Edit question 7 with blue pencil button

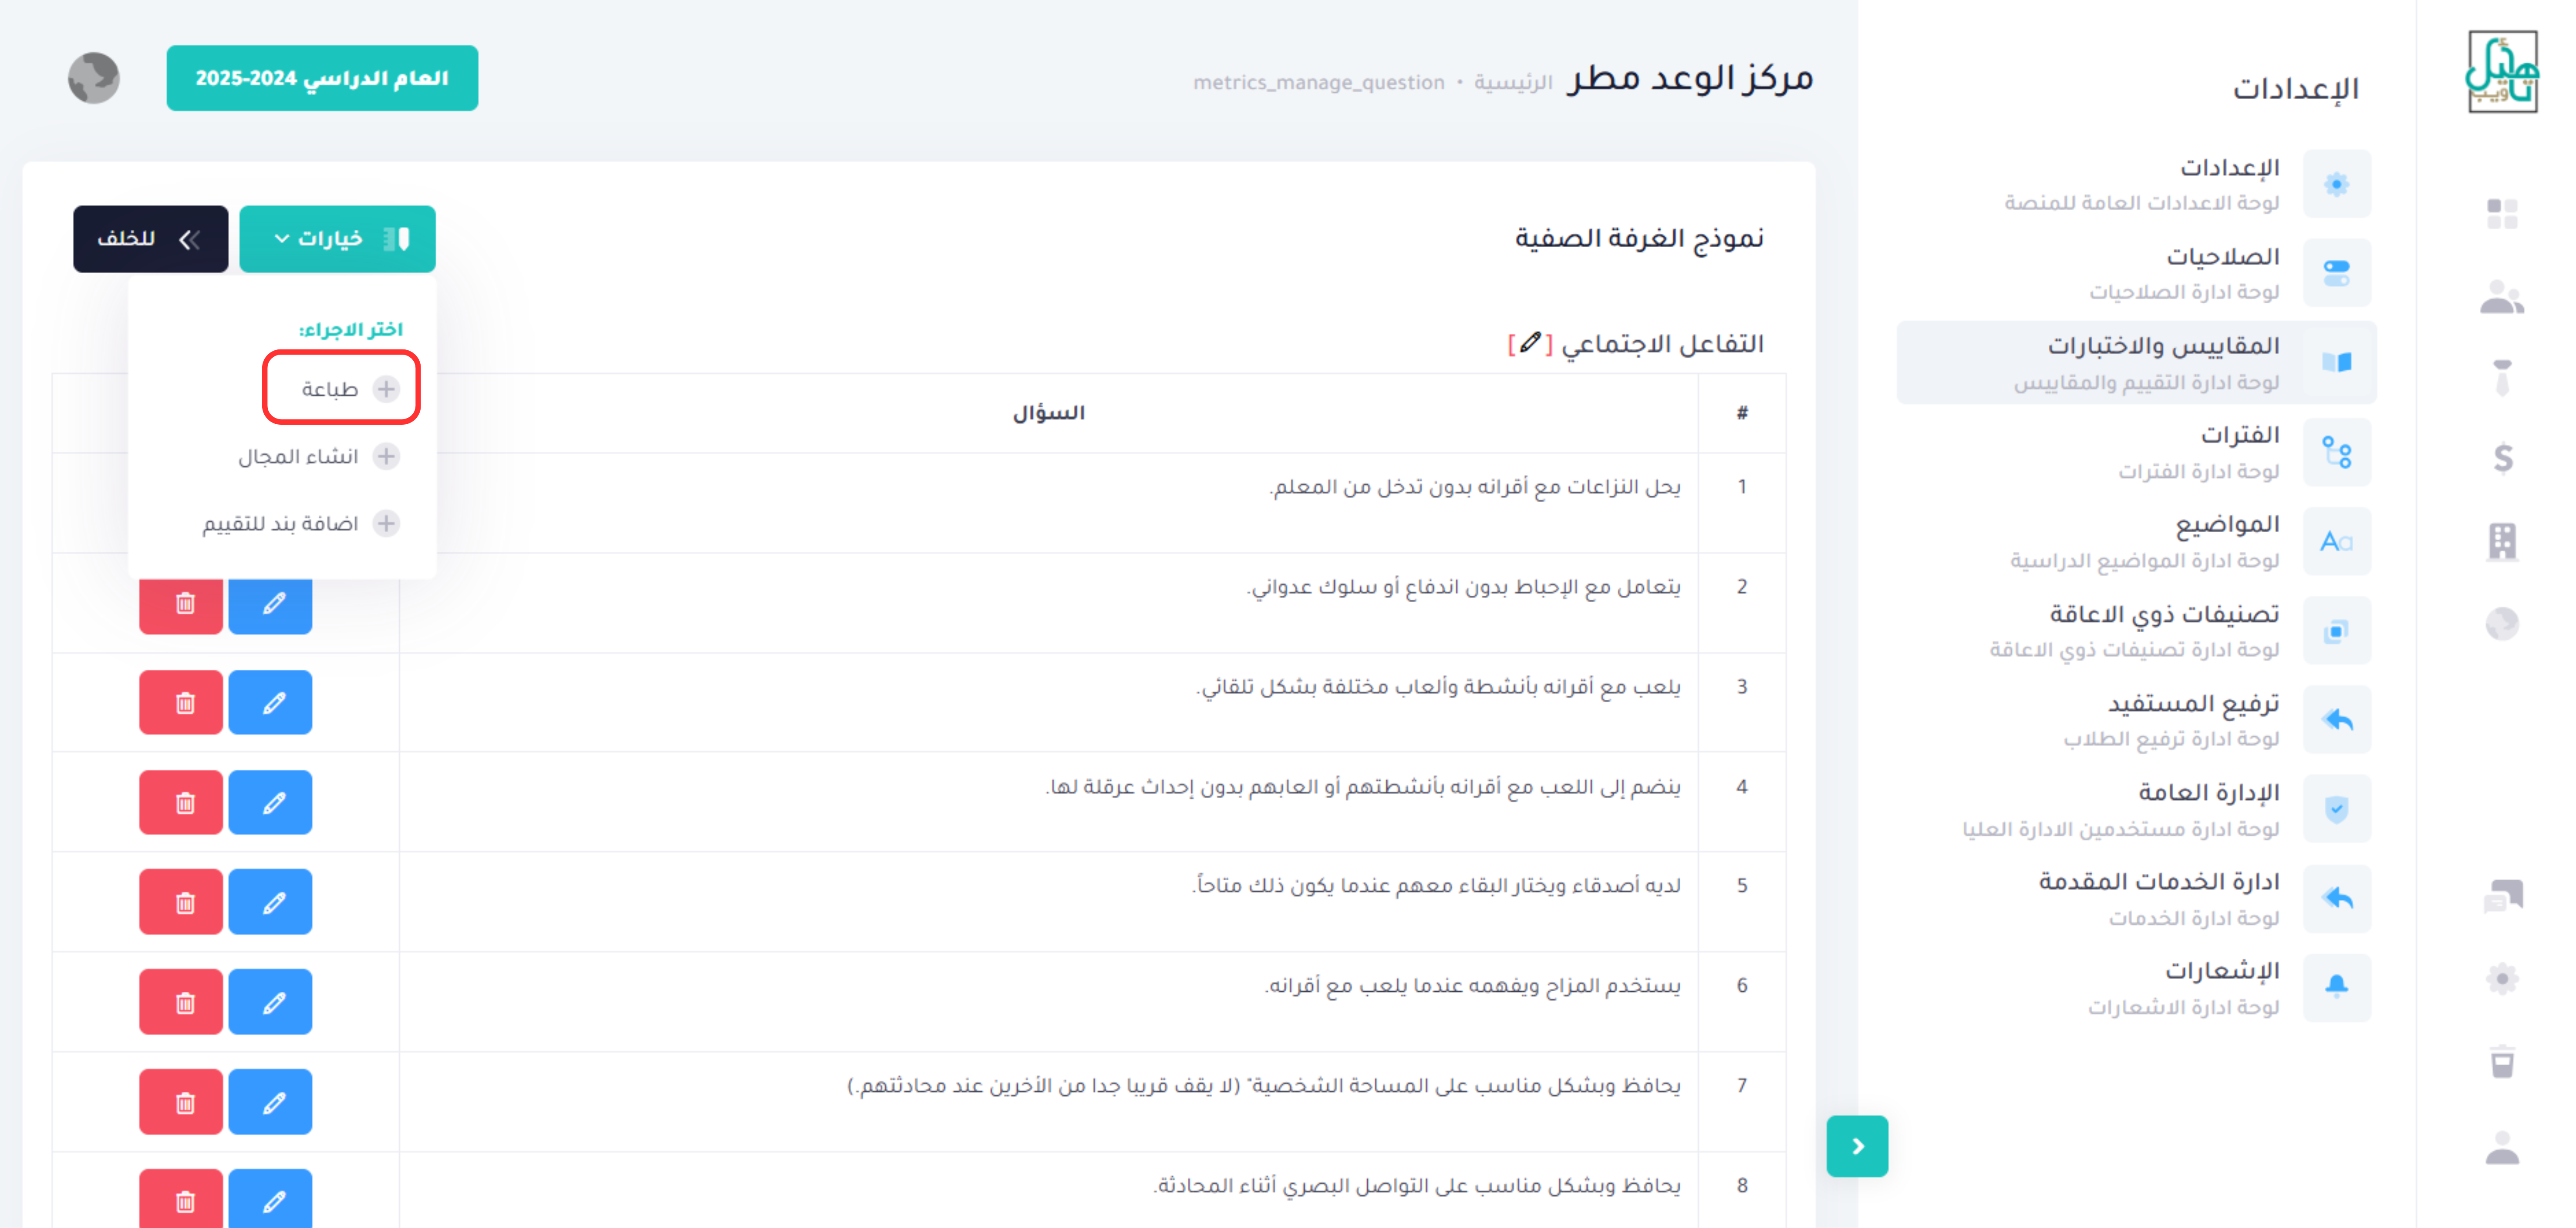(270, 1102)
